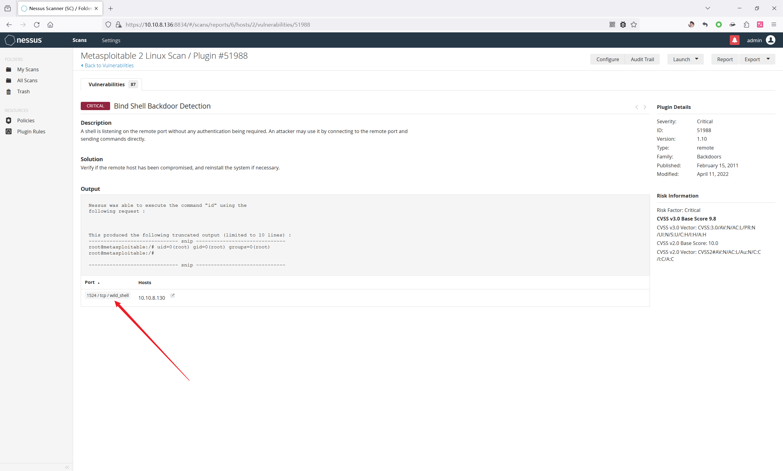783x471 pixels.
Task: View site security lock information
Action: (119, 24)
